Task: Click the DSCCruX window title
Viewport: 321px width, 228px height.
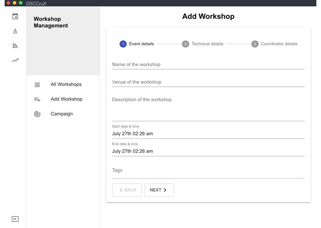Action: [36, 4]
